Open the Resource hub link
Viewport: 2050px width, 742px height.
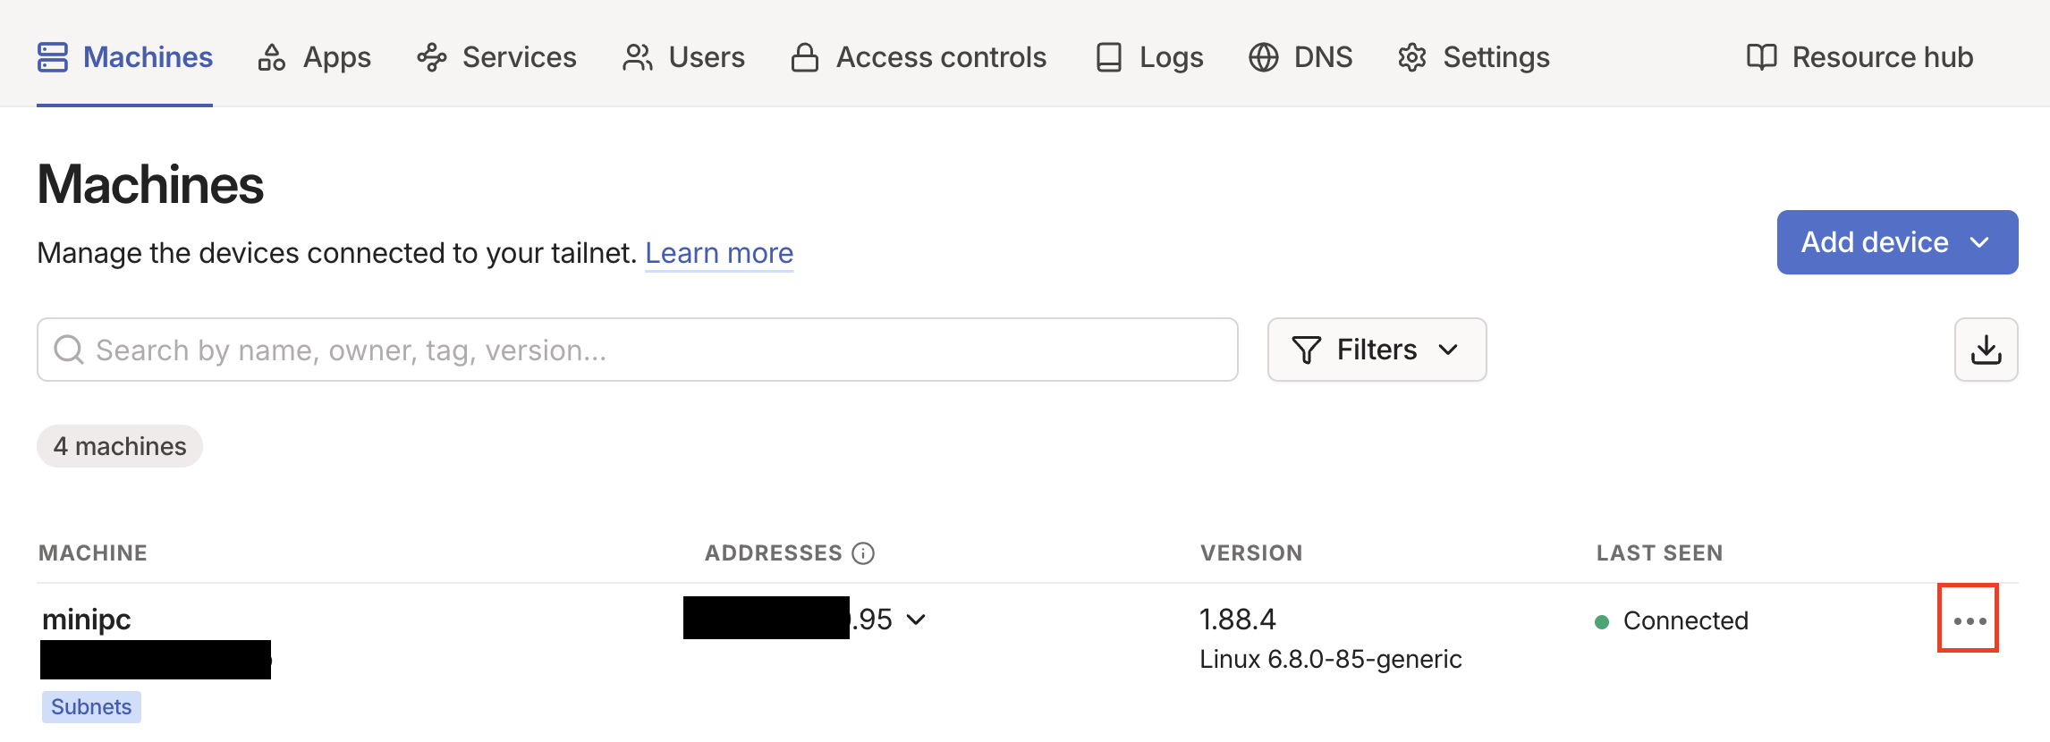click(x=1859, y=57)
